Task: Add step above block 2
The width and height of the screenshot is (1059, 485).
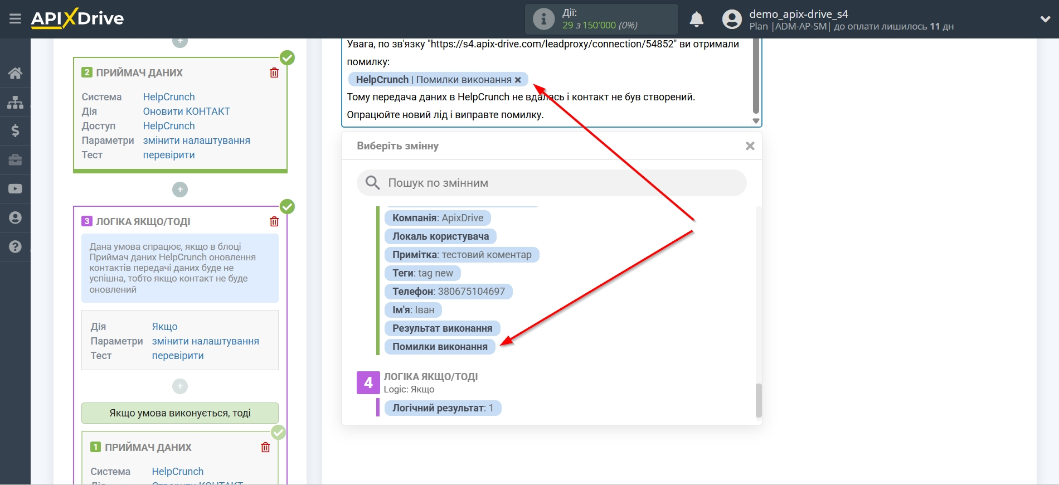Action: click(179, 41)
